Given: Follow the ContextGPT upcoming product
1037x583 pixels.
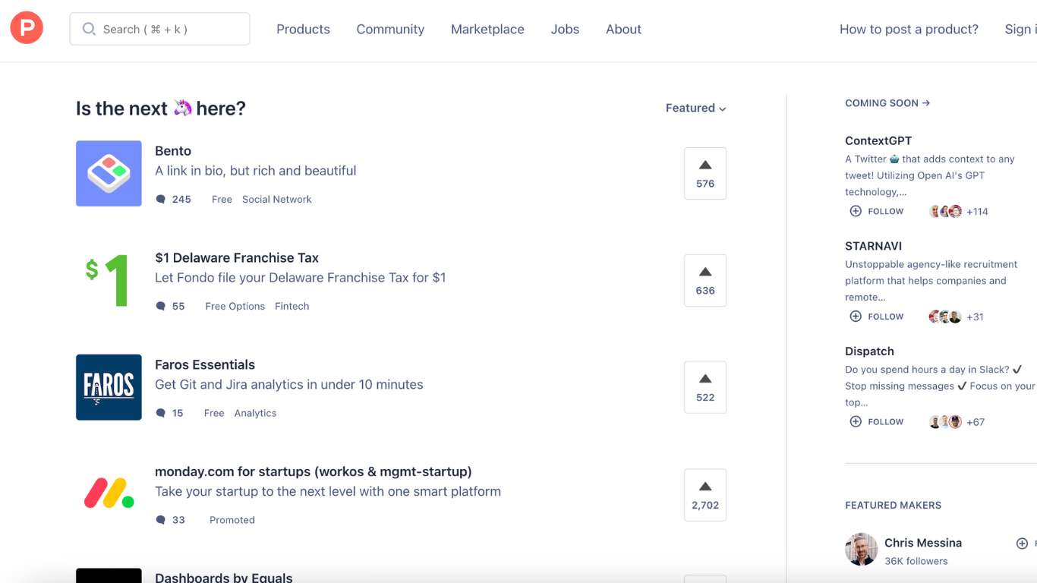Looking at the screenshot, I should [877, 211].
